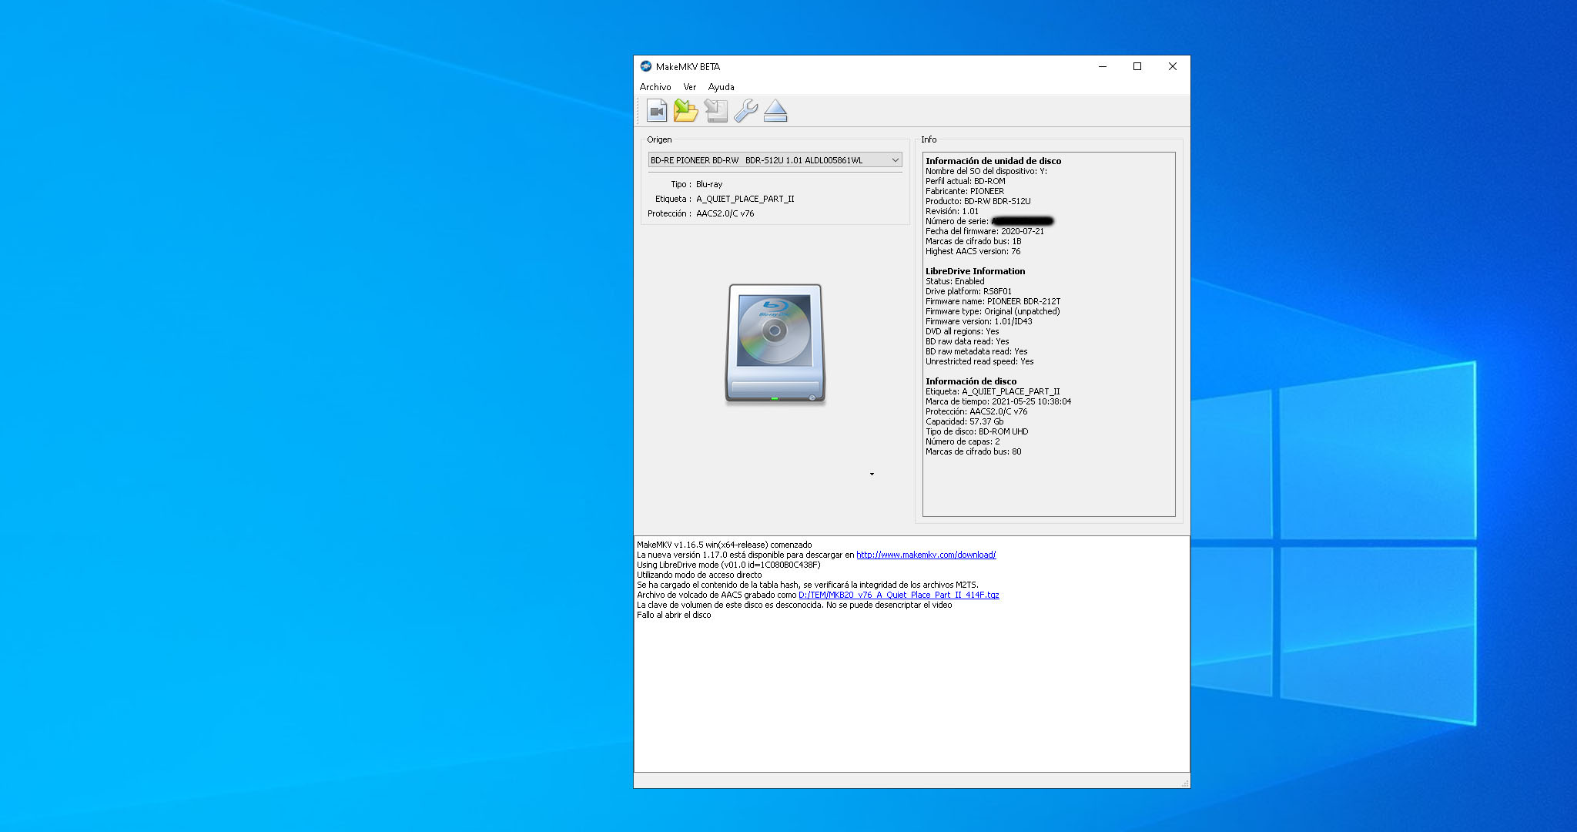
Task: Select the 'Fallo al abrir el disco' log line
Action: point(673,615)
